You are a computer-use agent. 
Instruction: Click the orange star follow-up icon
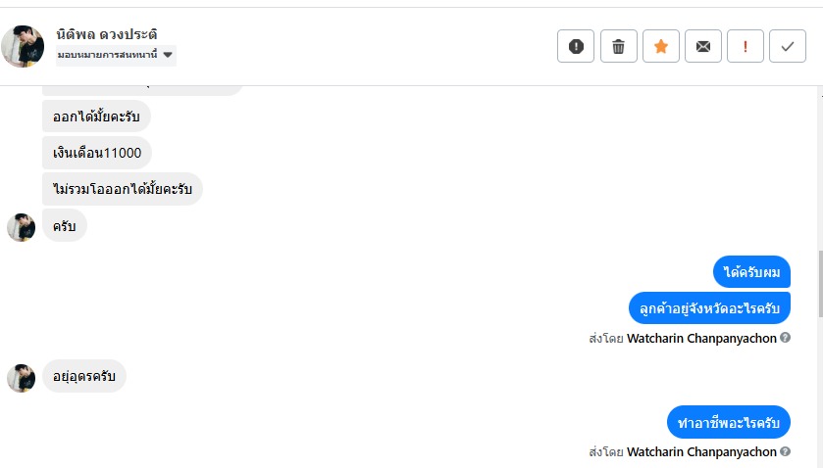coord(661,46)
